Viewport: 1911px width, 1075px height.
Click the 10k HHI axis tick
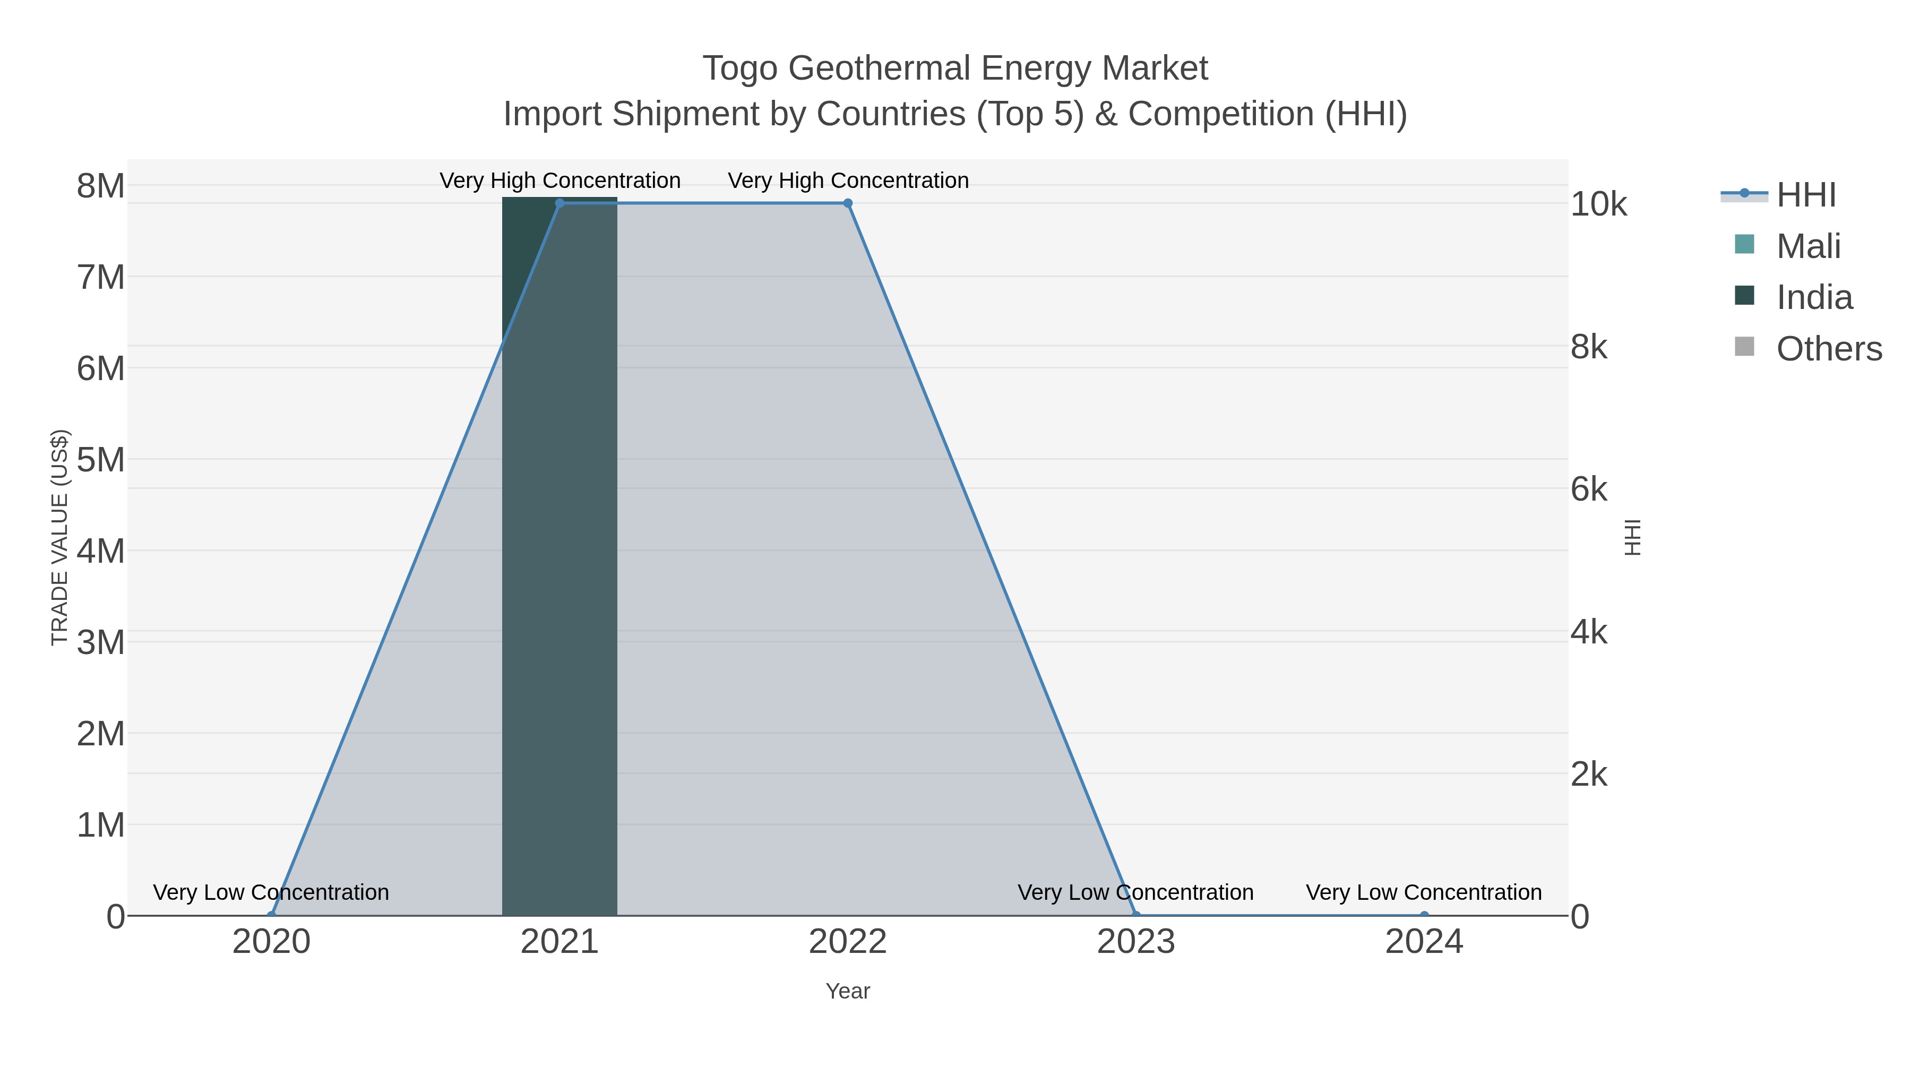(1599, 204)
